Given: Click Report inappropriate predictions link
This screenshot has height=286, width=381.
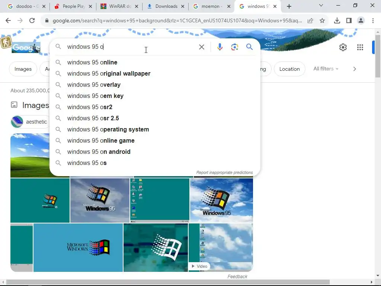Looking at the screenshot, I should (224, 172).
